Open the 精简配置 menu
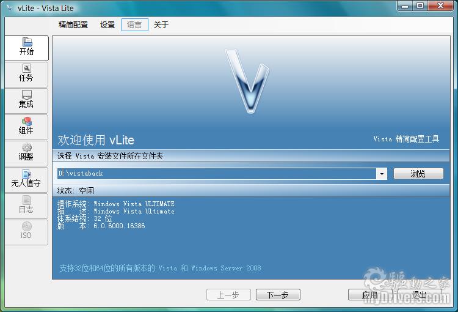 click(73, 24)
